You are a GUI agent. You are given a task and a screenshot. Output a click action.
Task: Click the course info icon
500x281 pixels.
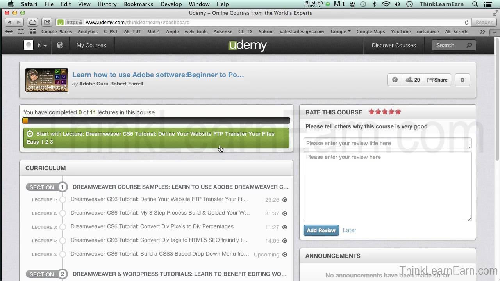point(395,80)
